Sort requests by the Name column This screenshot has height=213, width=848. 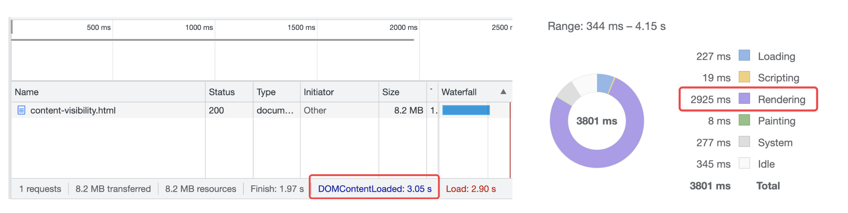[27, 92]
